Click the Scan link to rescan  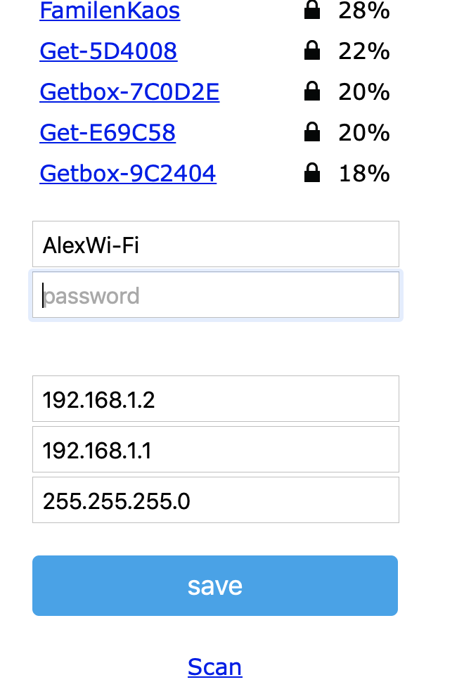[x=214, y=667]
